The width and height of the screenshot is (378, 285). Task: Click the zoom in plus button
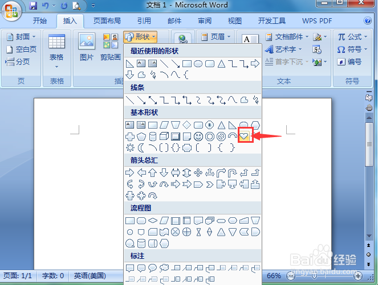click(x=358, y=276)
